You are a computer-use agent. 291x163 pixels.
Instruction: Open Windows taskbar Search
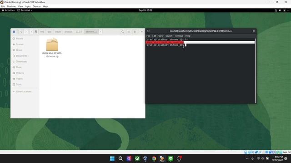coord(120,158)
